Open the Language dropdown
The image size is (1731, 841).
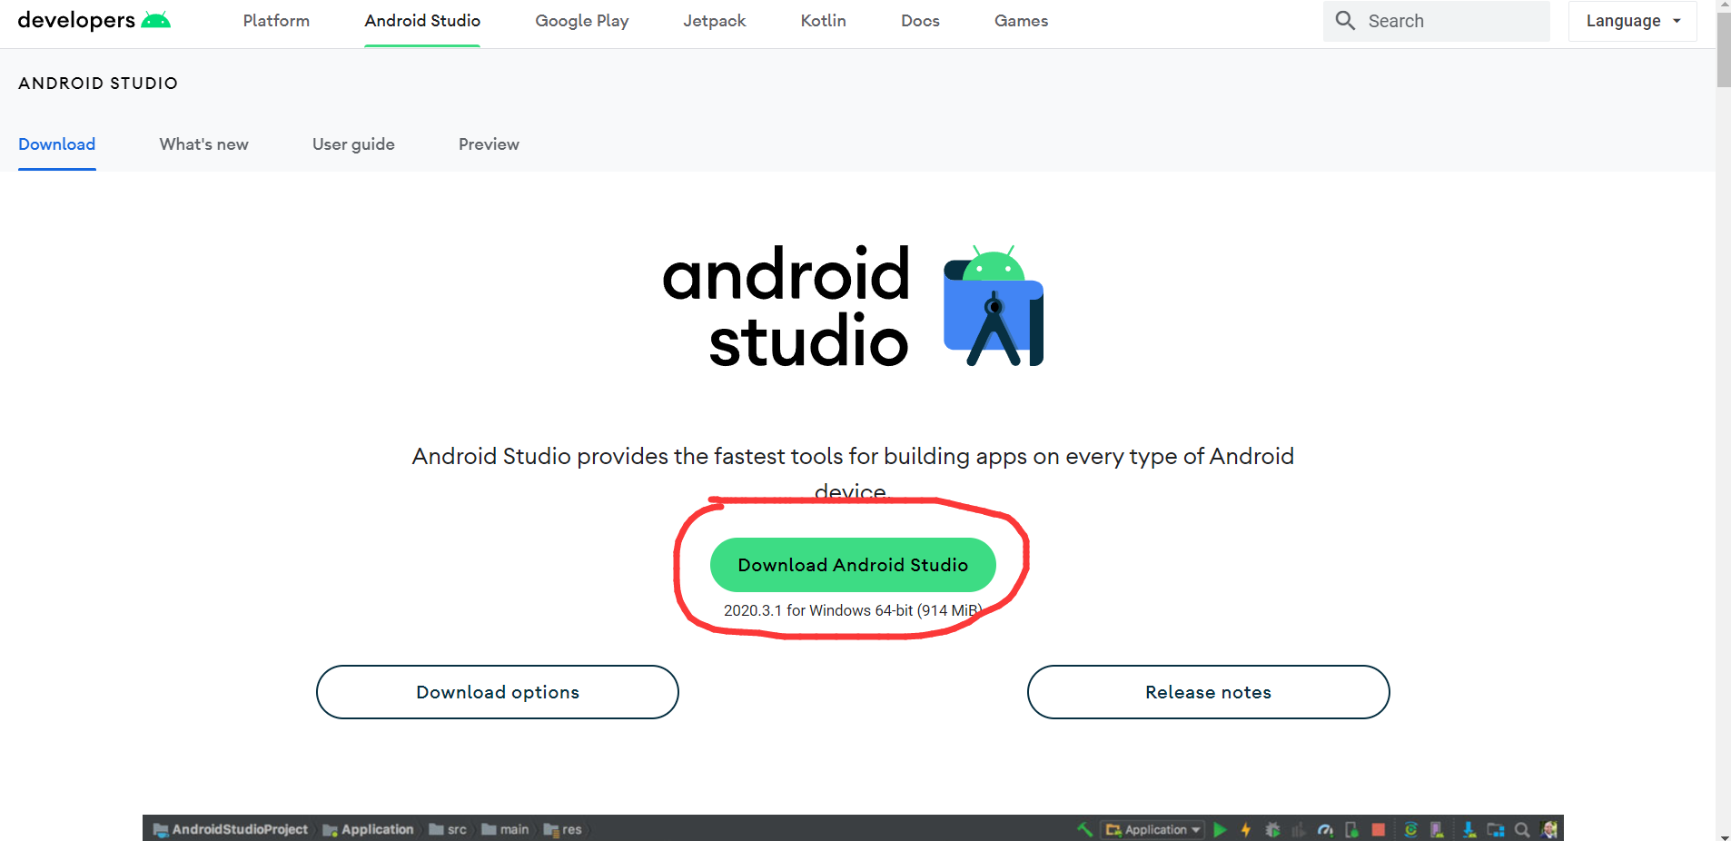click(x=1632, y=21)
